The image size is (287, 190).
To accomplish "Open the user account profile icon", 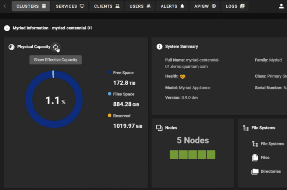I will point(281,6).
